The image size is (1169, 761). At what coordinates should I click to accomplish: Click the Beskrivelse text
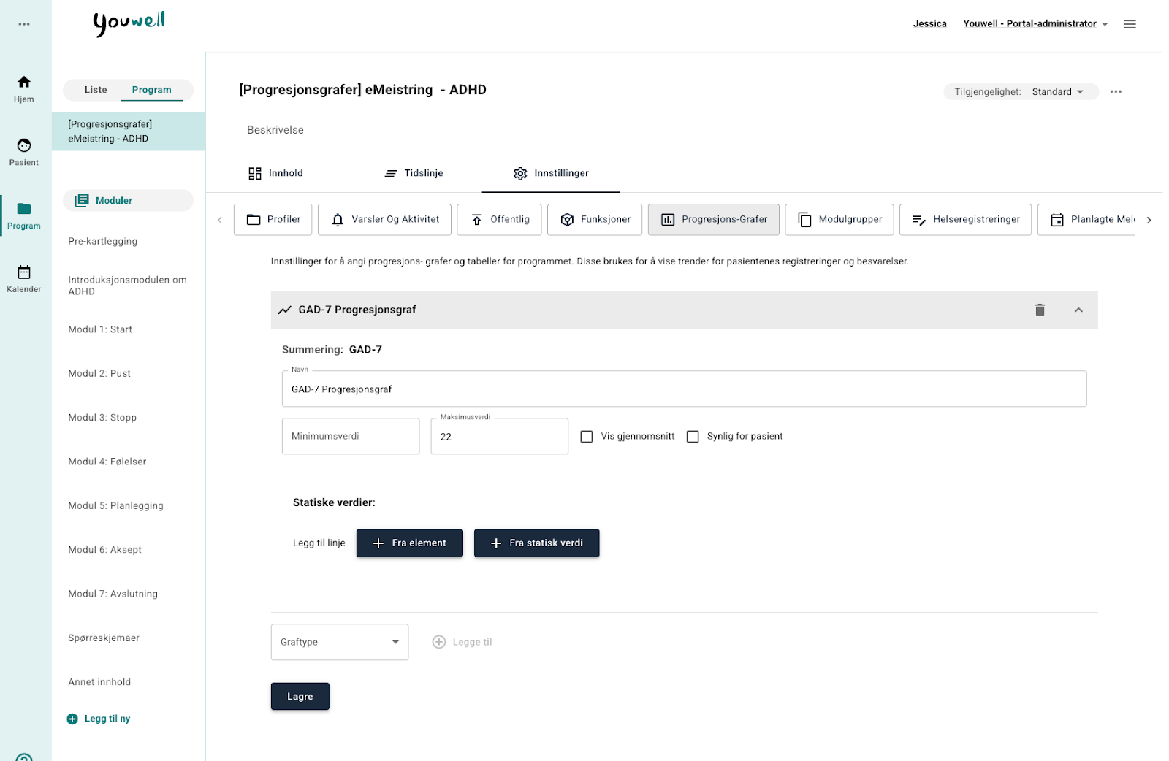pos(275,130)
